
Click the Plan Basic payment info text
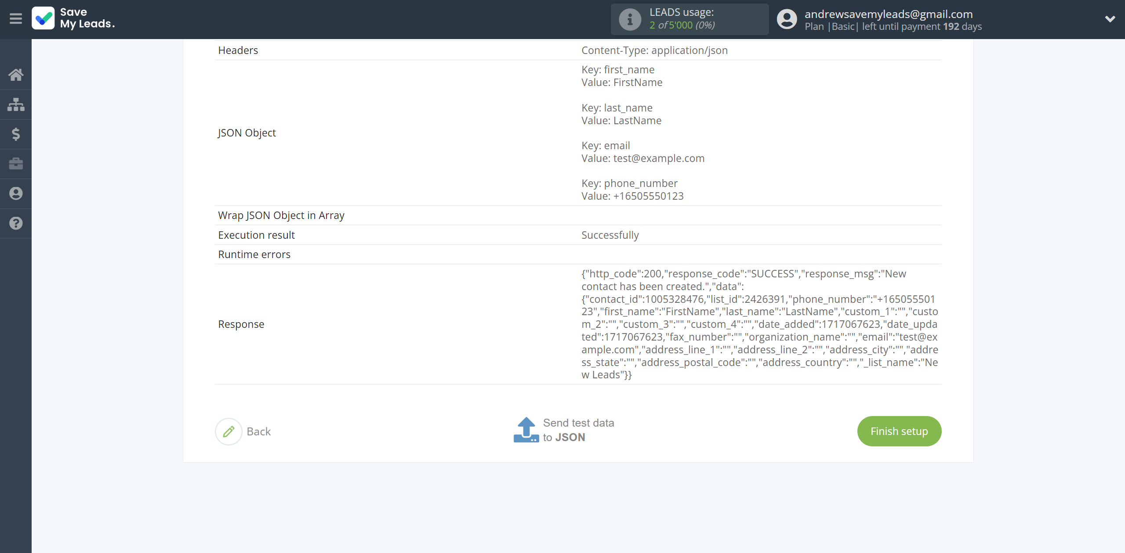[893, 26]
